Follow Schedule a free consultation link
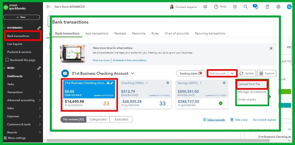Image resolution: width=295 pixels, height=145 pixels. (x=130, y=60)
